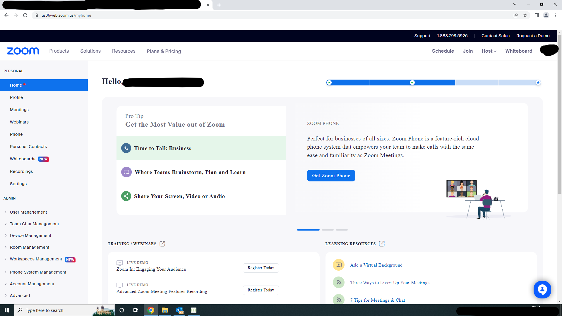Viewport: 562px width, 316px height.
Task: Expand User Management in the admin sidebar
Action: [x=28, y=212]
